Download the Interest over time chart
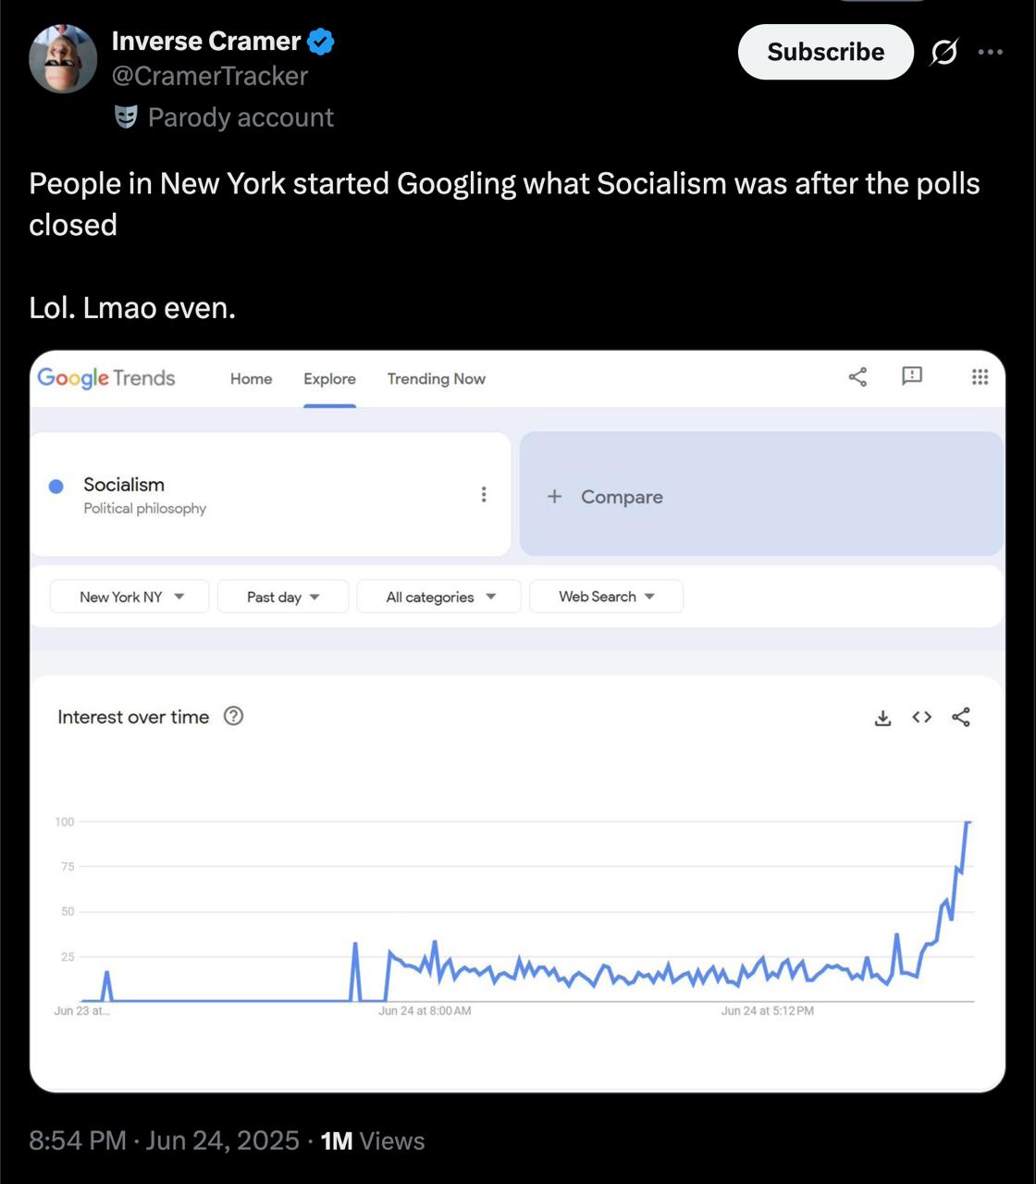This screenshot has width=1036, height=1184. (x=883, y=718)
